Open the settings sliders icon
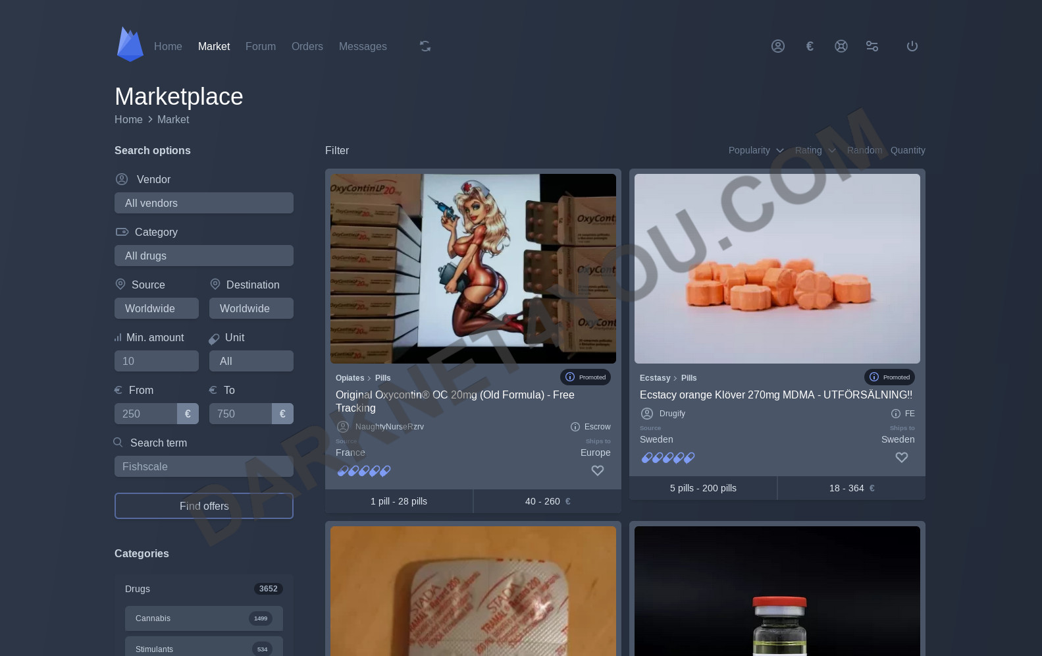Viewport: 1042px width, 656px height. coord(872,46)
